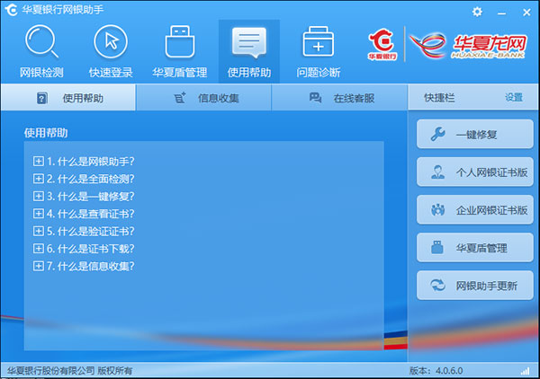This screenshot has height=379, width=540.
Task: Open the 华夏盾管理 USB shield icon
Action: pyautogui.click(x=180, y=41)
